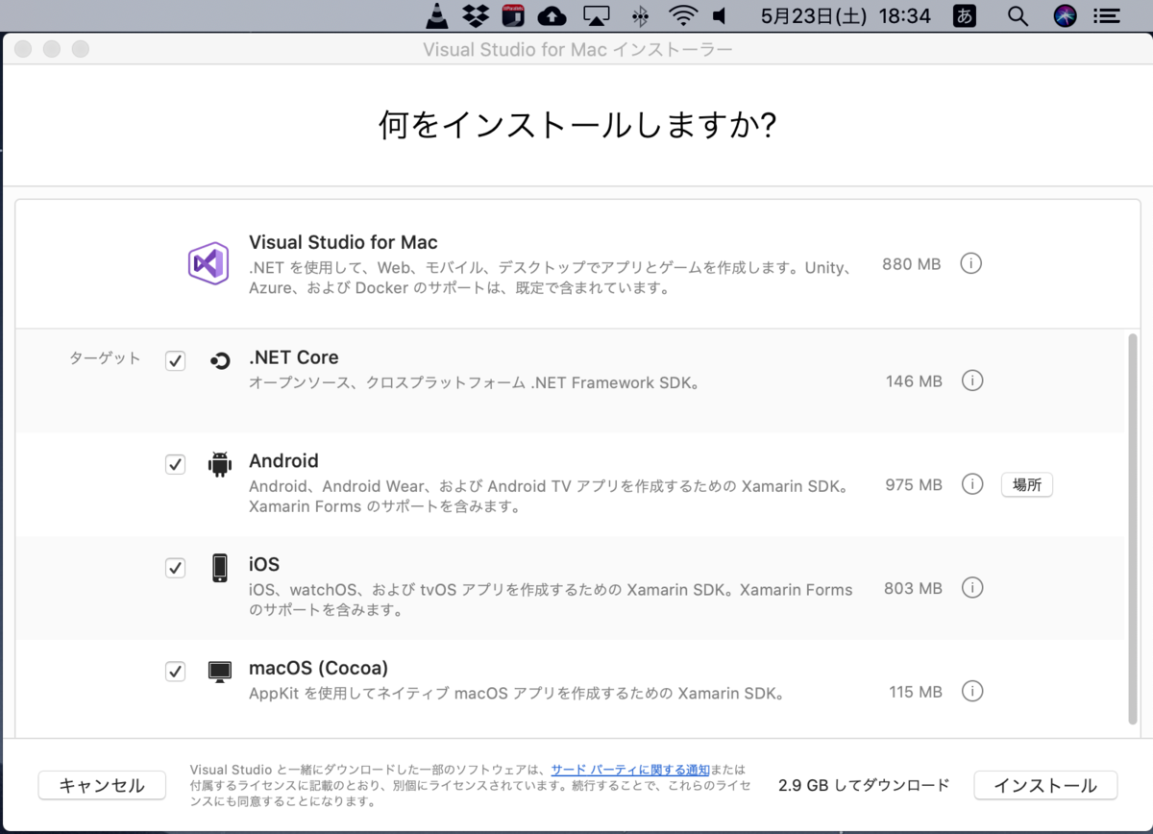Image resolution: width=1153 pixels, height=834 pixels.
Task: Click the macOS (Cocoa) display icon
Action: tap(219, 672)
